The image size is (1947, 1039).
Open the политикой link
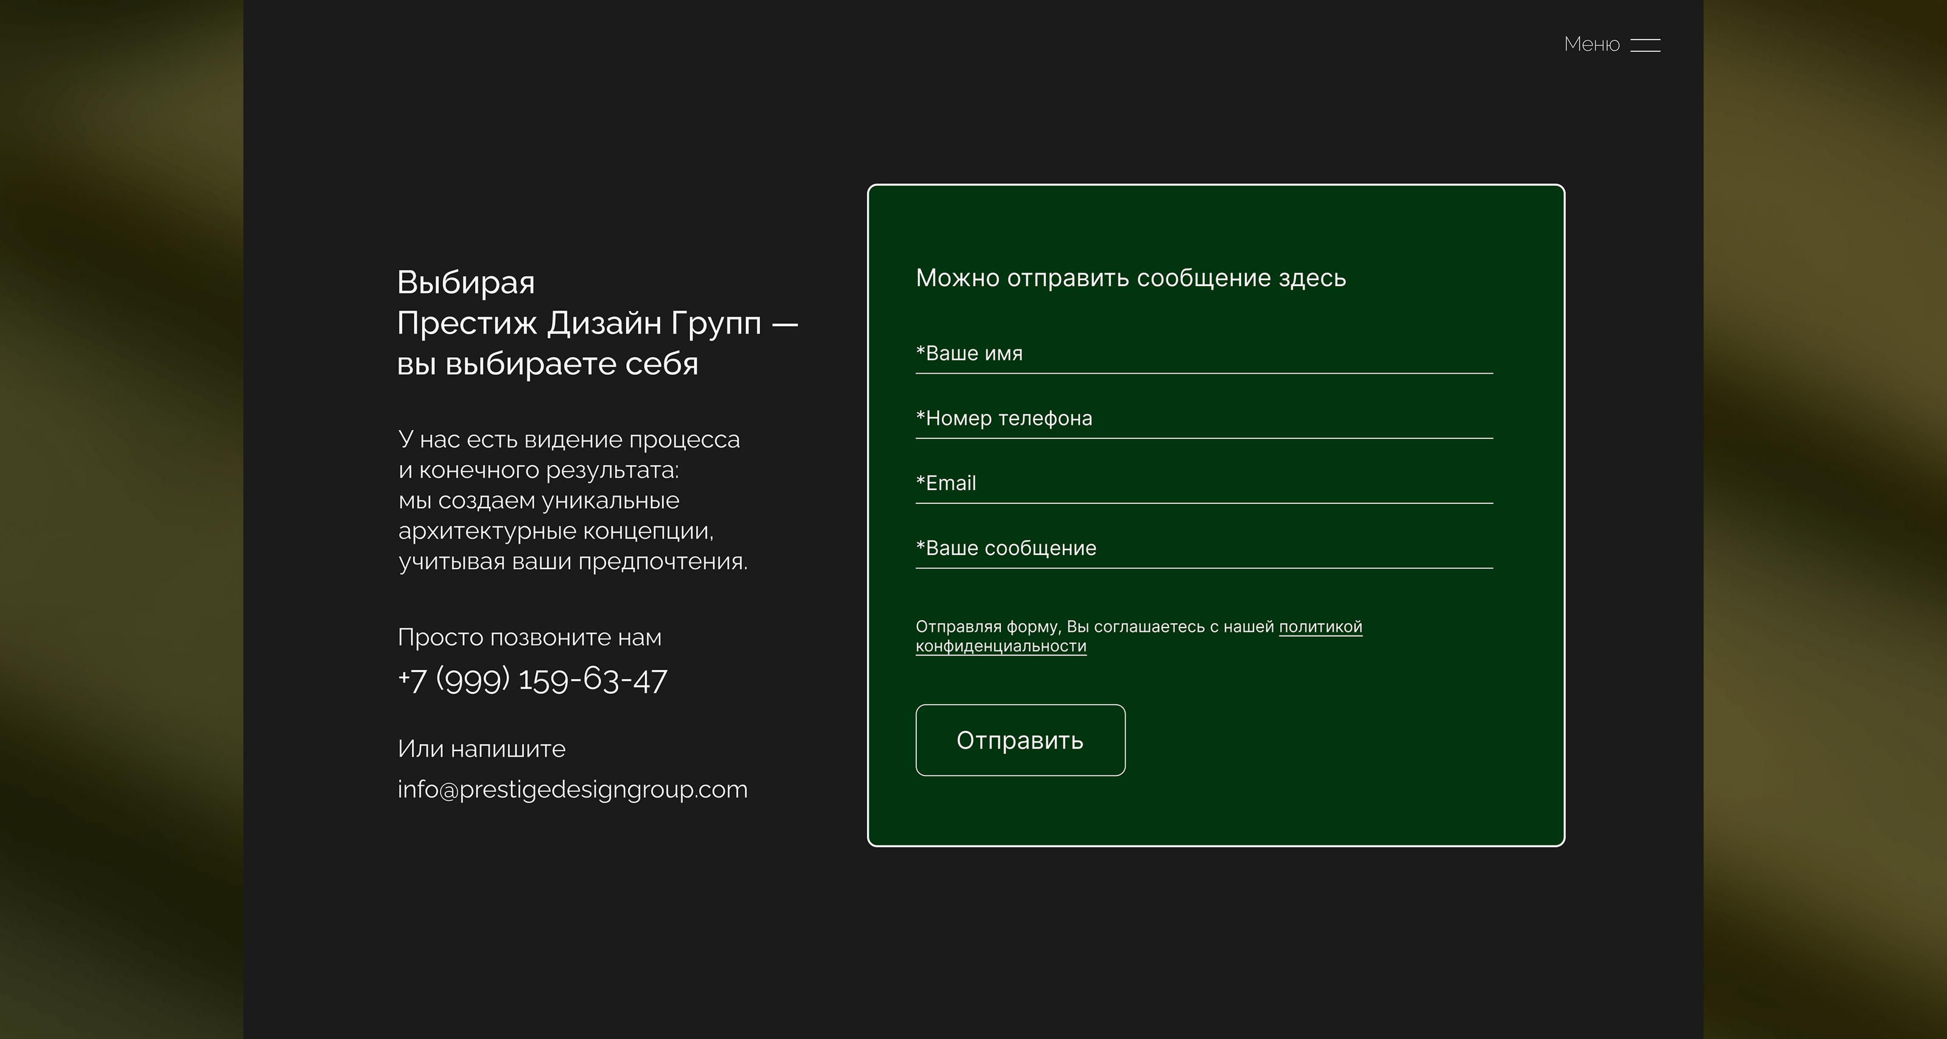[1320, 627]
